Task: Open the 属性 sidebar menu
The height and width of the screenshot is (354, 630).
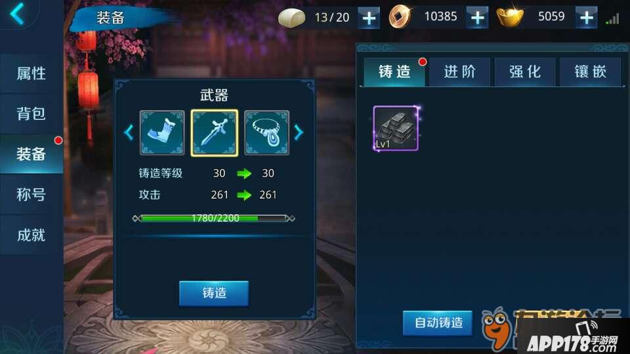Action: [31, 74]
